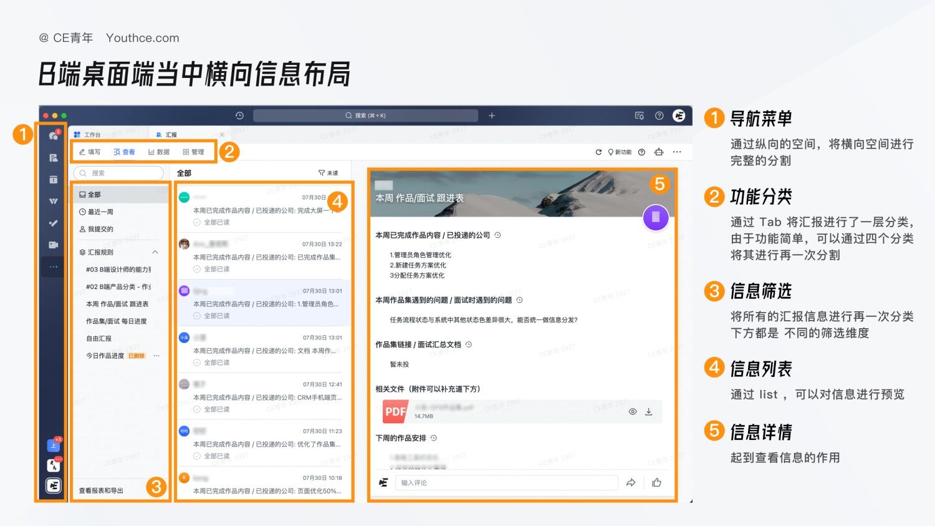The image size is (935, 526).
Task: Click history icon next to 作品集链接 / 面试汇总文档
Action: [469, 344]
